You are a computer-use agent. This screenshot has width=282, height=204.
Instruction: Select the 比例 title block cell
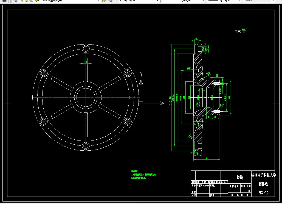tap(249, 186)
